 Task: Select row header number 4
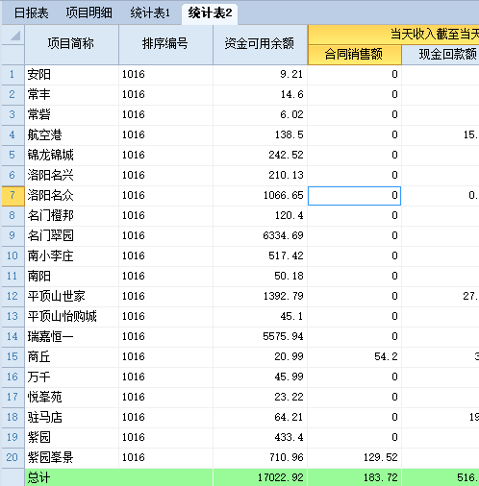13,135
